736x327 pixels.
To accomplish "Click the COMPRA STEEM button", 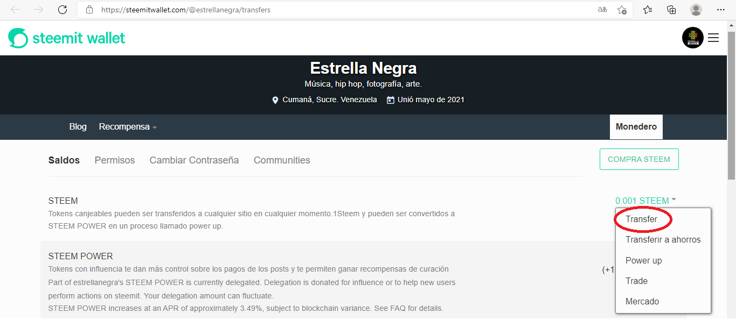I will [639, 159].
